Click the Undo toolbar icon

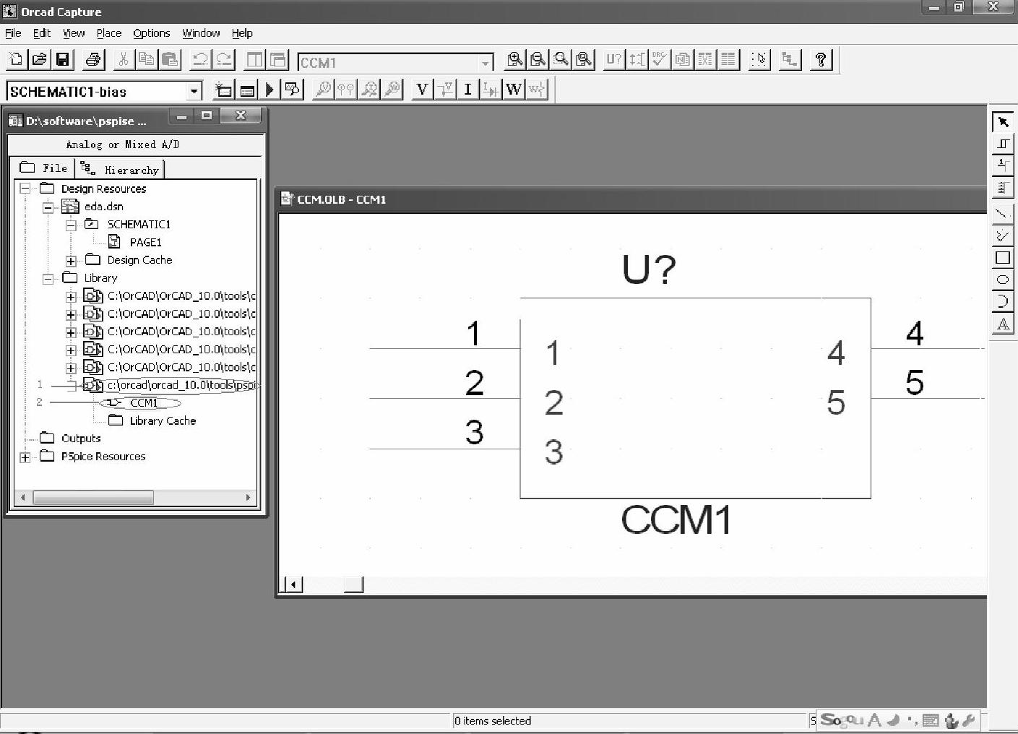coord(200,60)
